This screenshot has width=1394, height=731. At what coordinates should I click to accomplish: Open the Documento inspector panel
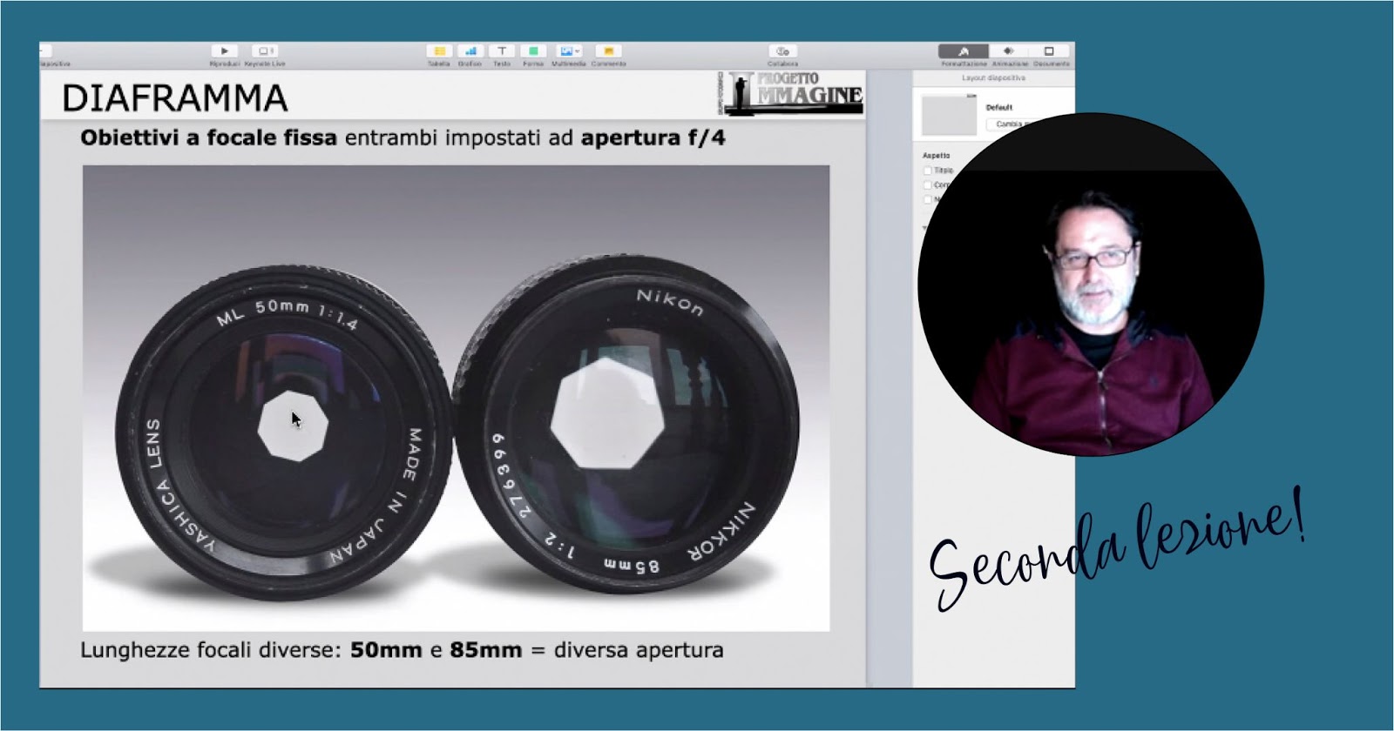pyautogui.click(x=1050, y=52)
